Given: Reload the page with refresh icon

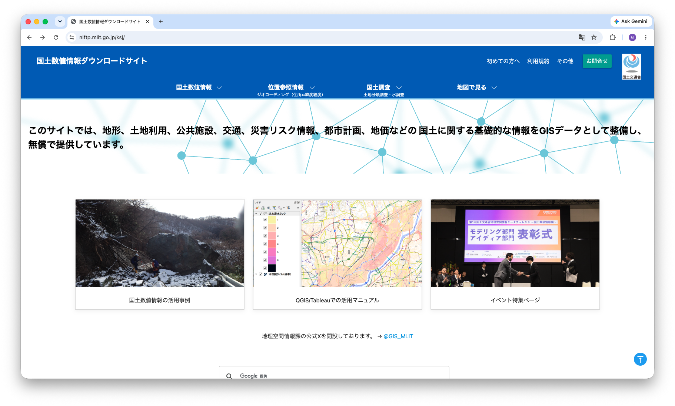Looking at the screenshot, I should pyautogui.click(x=56, y=37).
